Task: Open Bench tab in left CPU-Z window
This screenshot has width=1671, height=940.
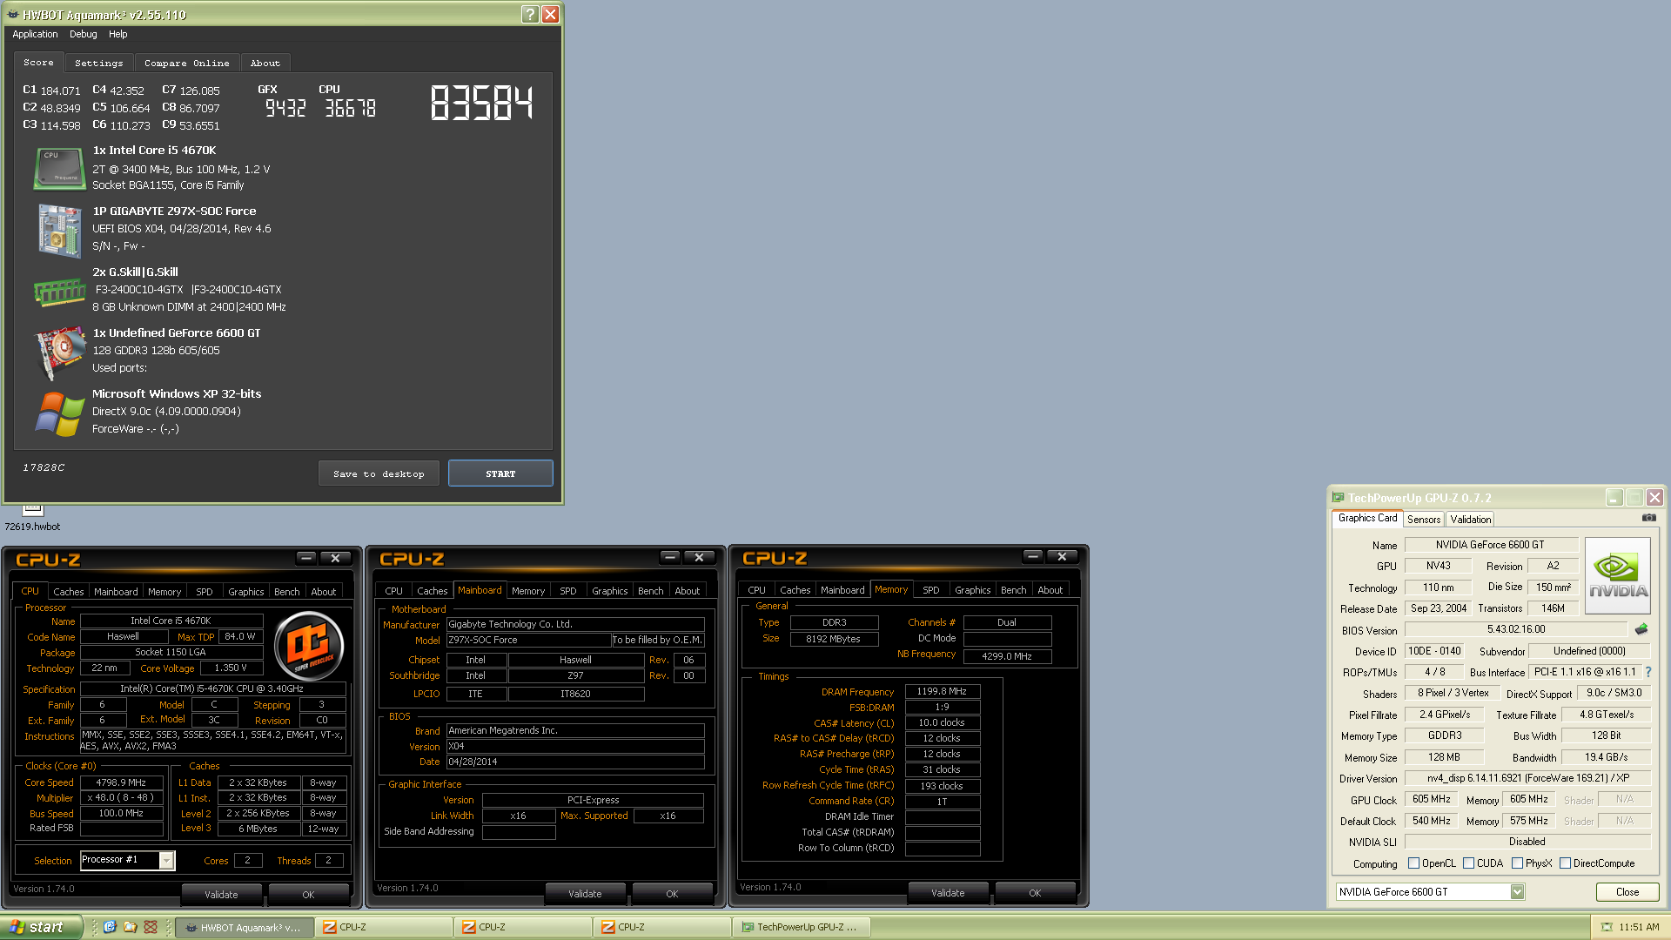Action: 287,591
